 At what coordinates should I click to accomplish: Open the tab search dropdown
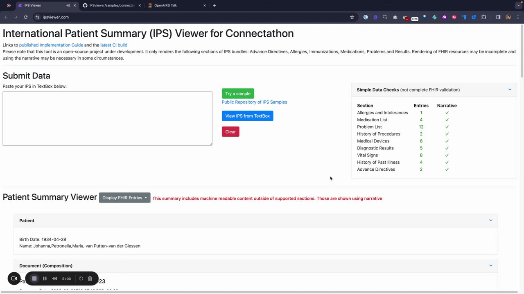pyautogui.click(x=518, y=5)
